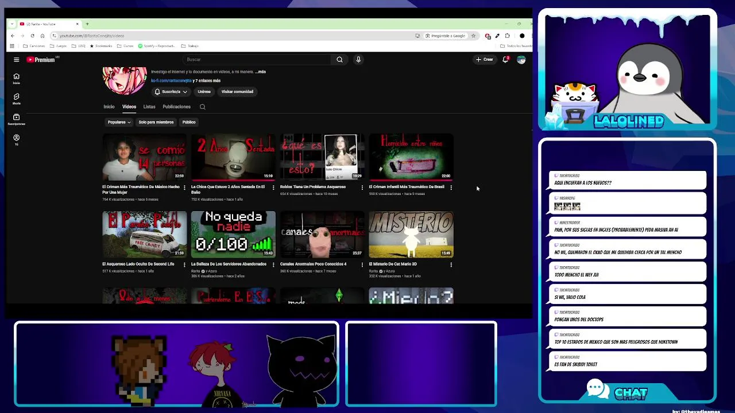Click the Crear button
Viewport: 735px width, 413px height.
point(485,60)
